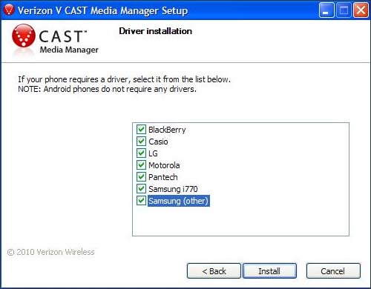Viewport: 371px width, 289px height.
Task: Click the disabled maximize button
Action: click(x=344, y=10)
